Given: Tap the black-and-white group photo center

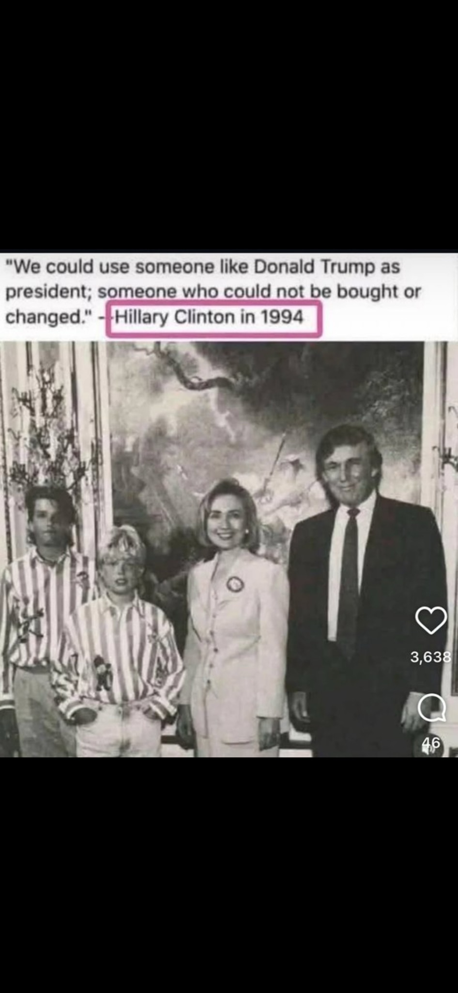Looking at the screenshot, I should pyautogui.click(x=229, y=549).
